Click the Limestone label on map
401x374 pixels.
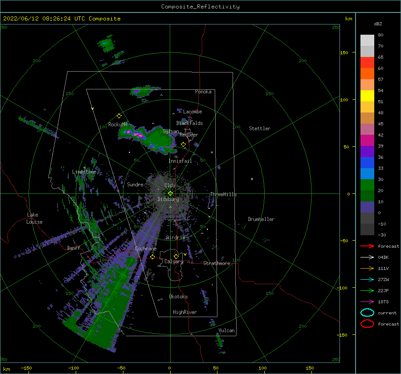[x=84, y=172]
